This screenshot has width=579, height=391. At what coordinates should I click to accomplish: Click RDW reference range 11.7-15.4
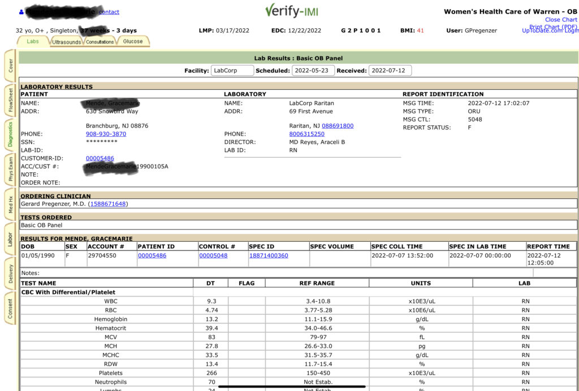coord(318,364)
